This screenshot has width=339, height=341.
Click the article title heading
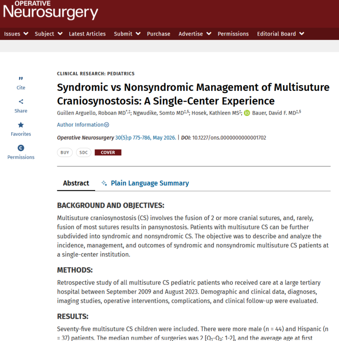click(x=193, y=94)
